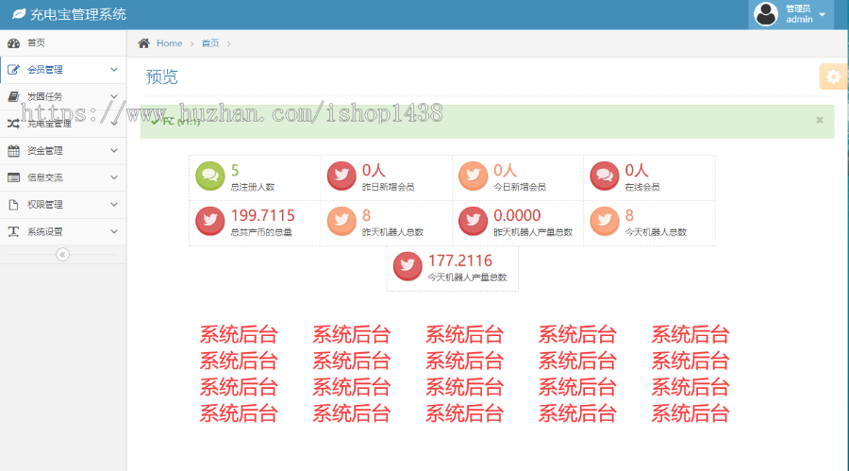Click the book icon beside 发圈任务

click(13, 96)
